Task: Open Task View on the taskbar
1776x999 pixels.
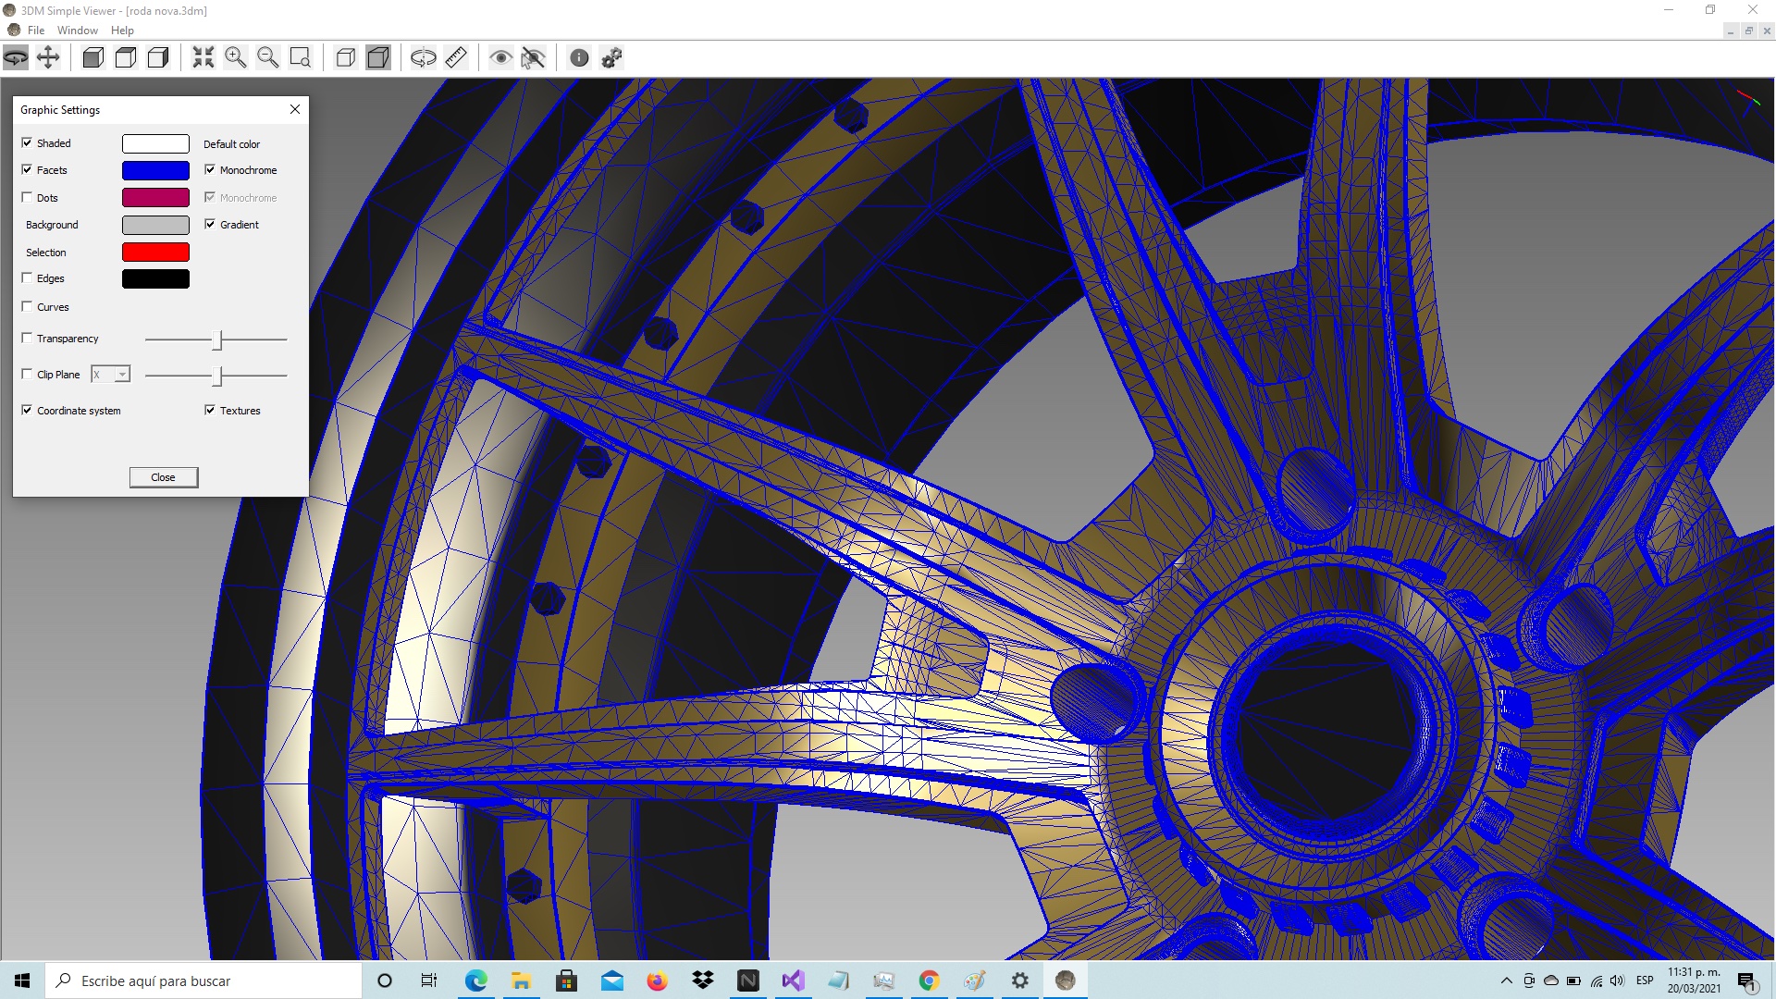Action: click(x=429, y=980)
